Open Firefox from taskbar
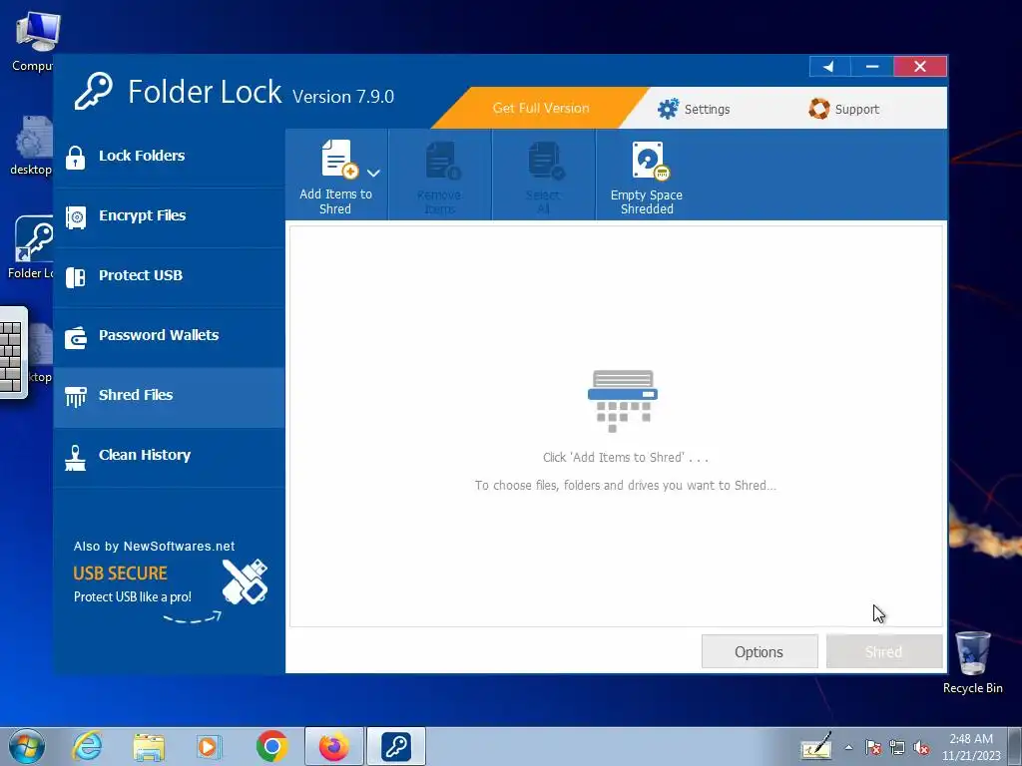This screenshot has height=766, width=1022. click(333, 746)
